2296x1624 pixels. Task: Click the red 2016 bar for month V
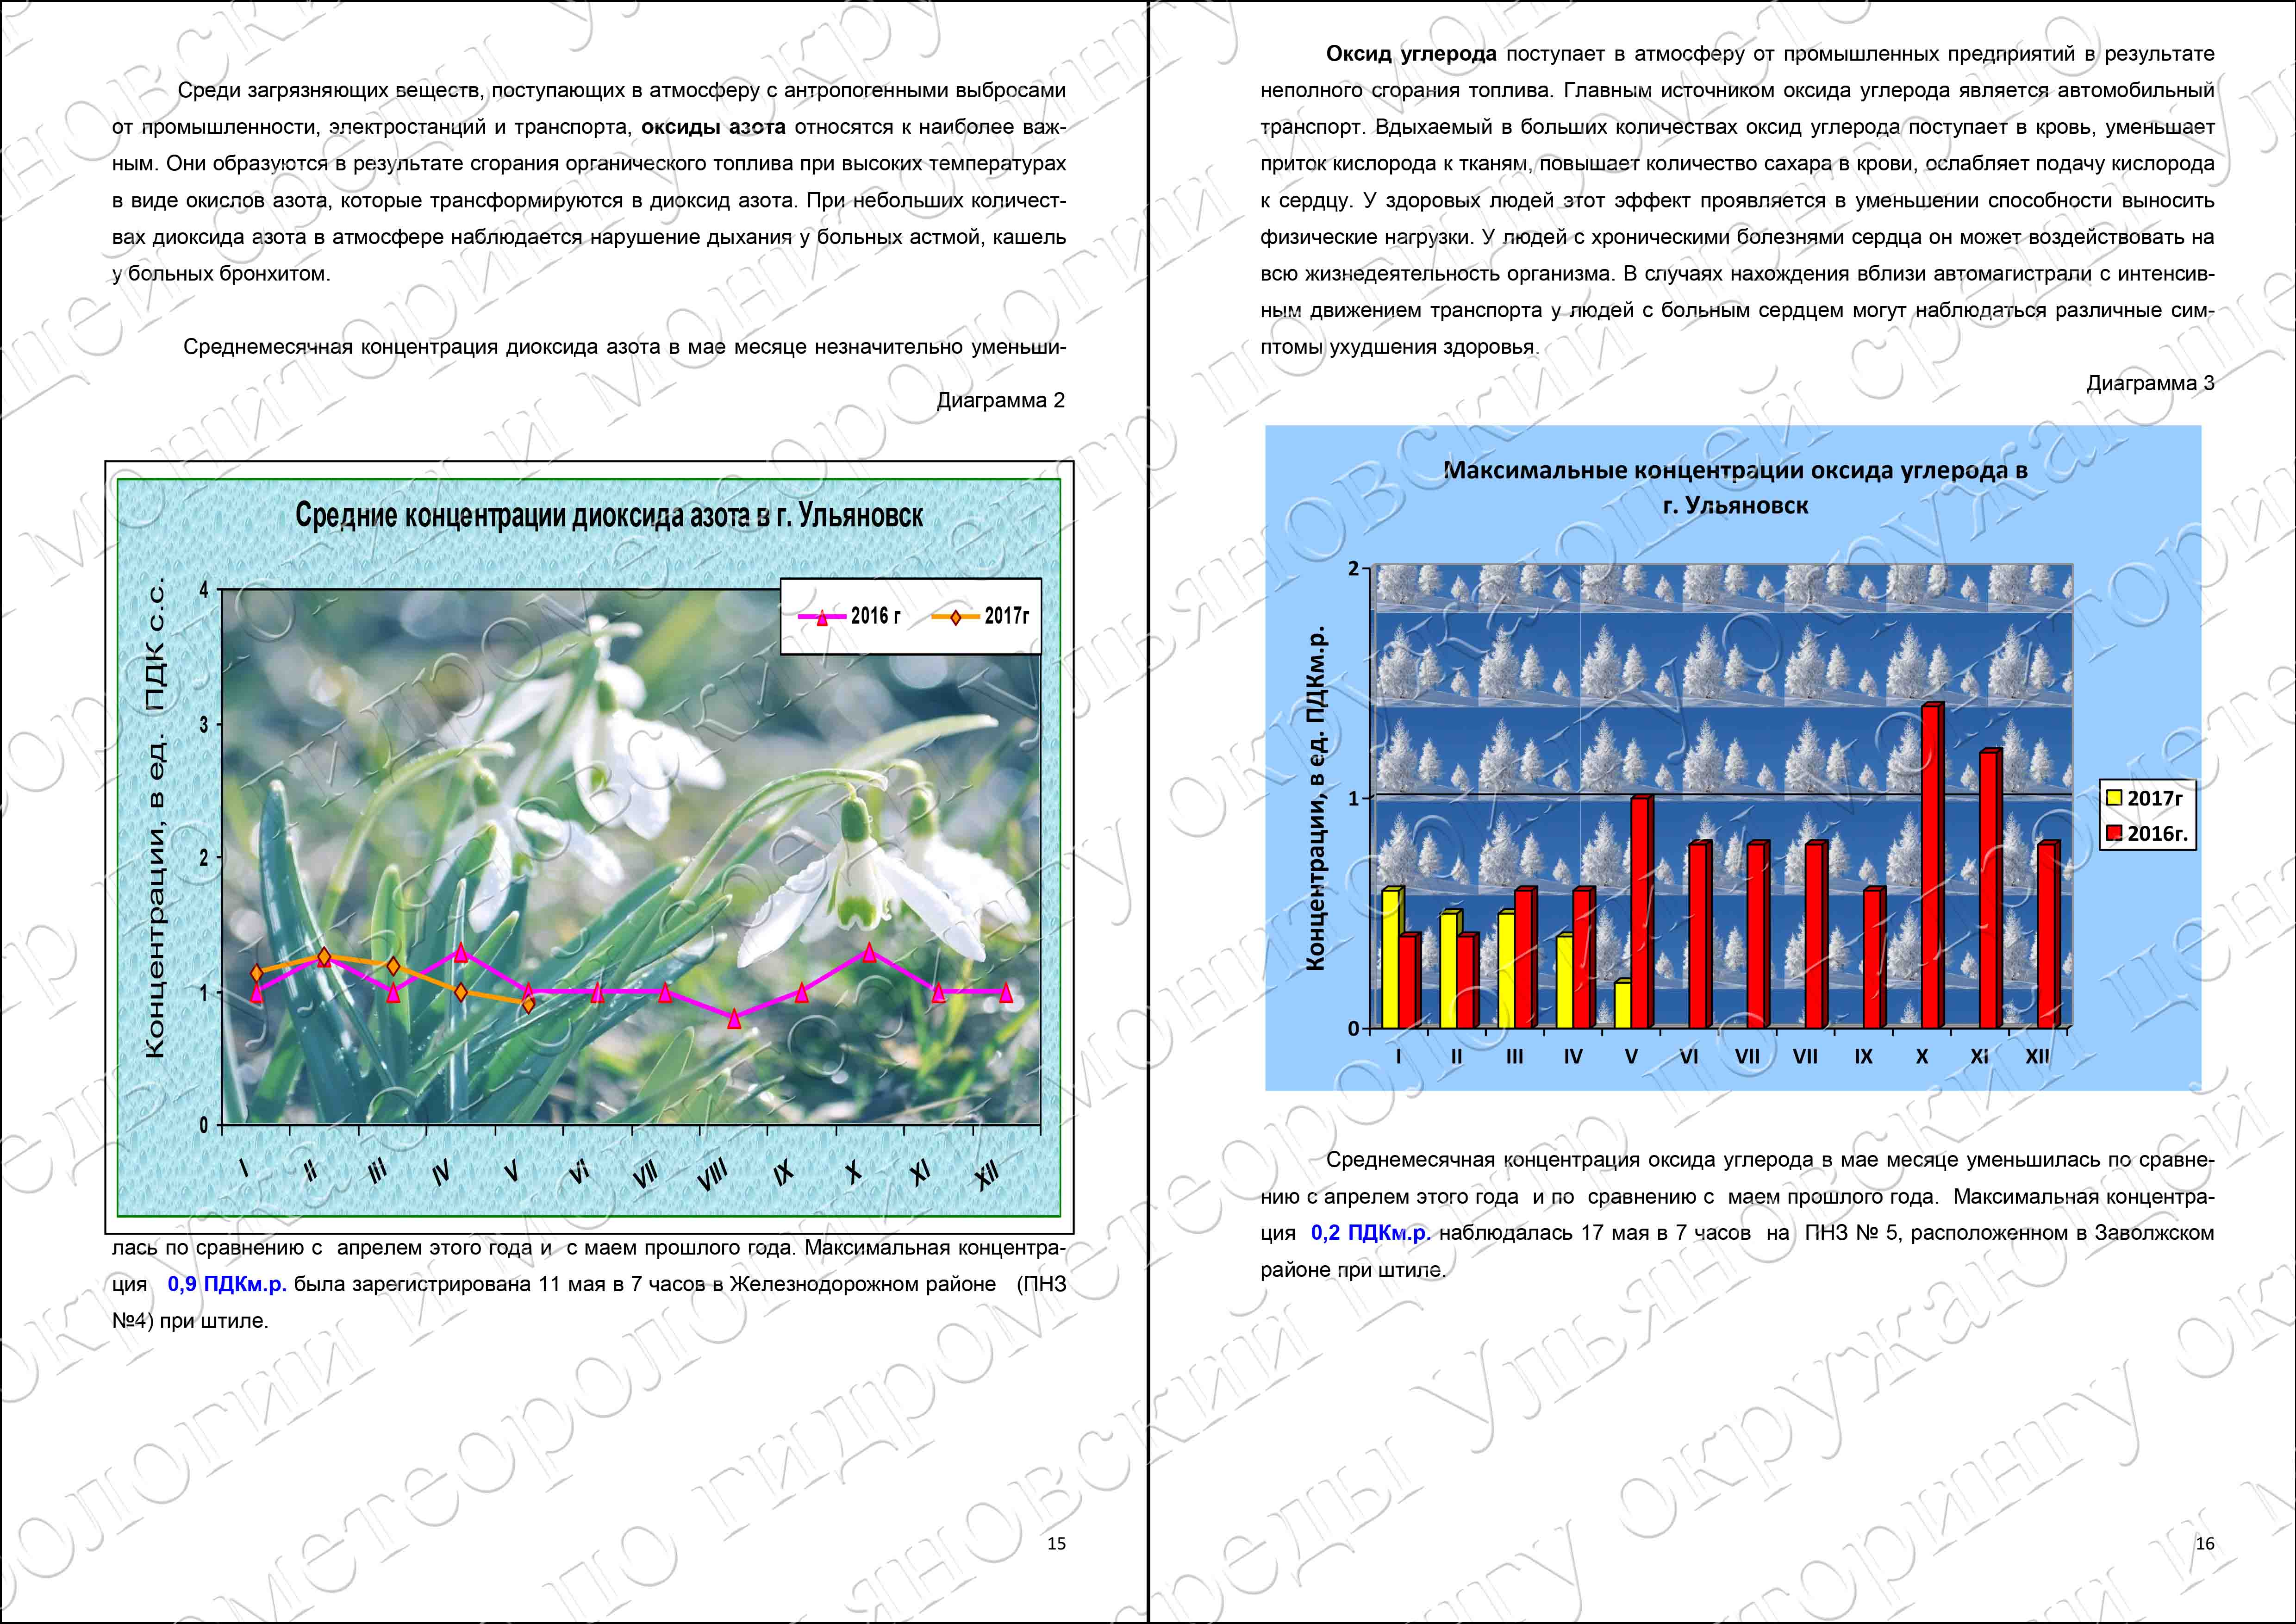(x=1642, y=912)
